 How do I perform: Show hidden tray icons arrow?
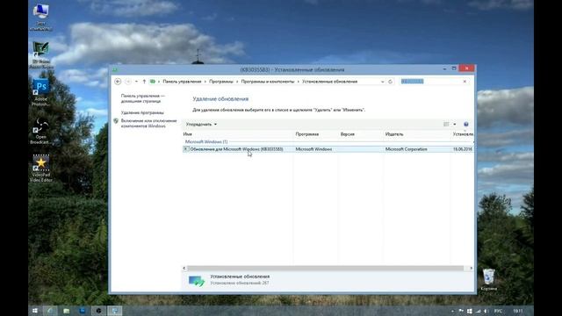click(453, 311)
